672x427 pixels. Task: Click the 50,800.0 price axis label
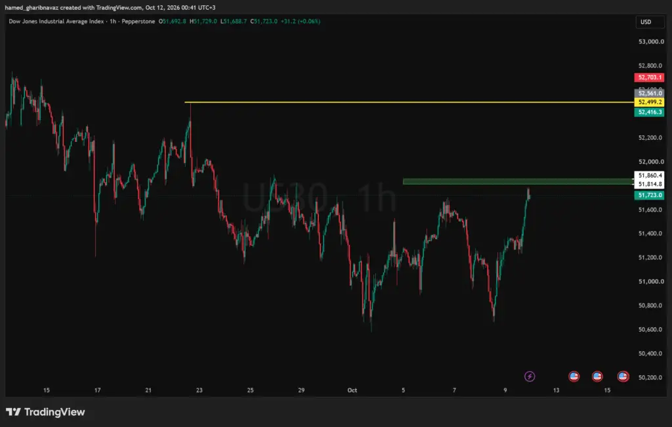click(651, 305)
